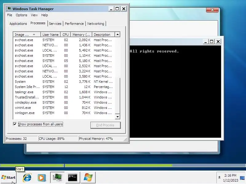Click the CPU Usage: 89% status entry
Screen dimensions: 246x184
coord(58,139)
